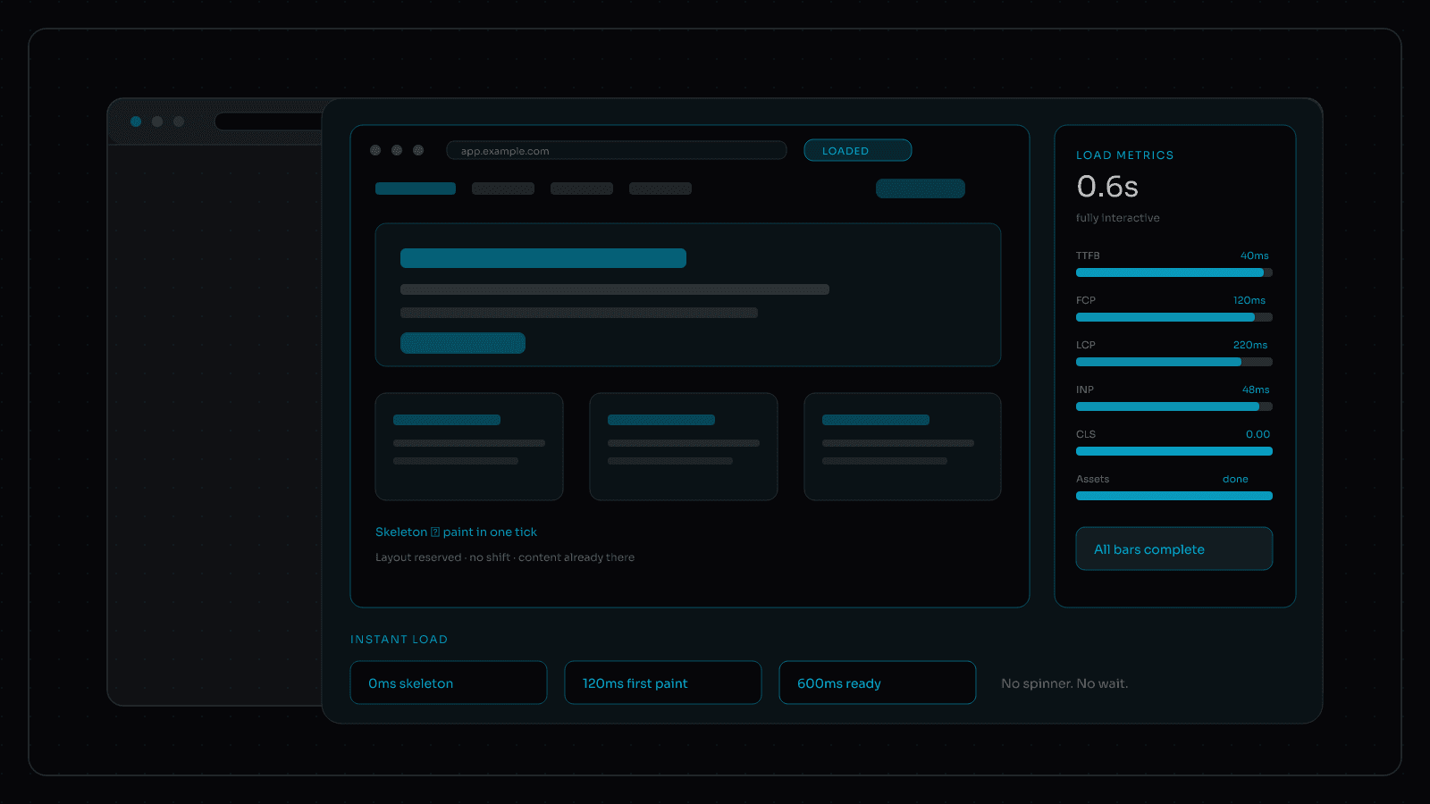Click the 0.00 CLS value
This screenshot has width=1430, height=804.
[1258, 434]
